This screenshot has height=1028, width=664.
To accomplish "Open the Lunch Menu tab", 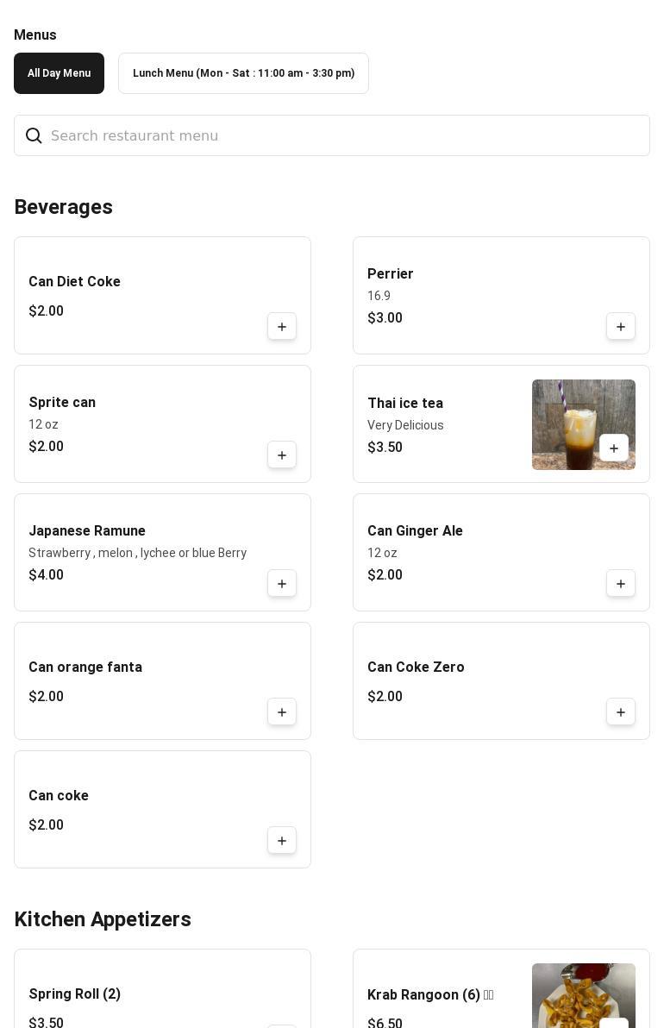I will [x=243, y=73].
